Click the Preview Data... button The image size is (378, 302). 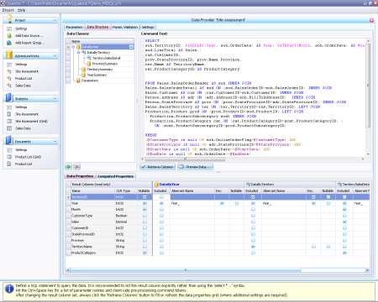pyautogui.click(x=195, y=167)
